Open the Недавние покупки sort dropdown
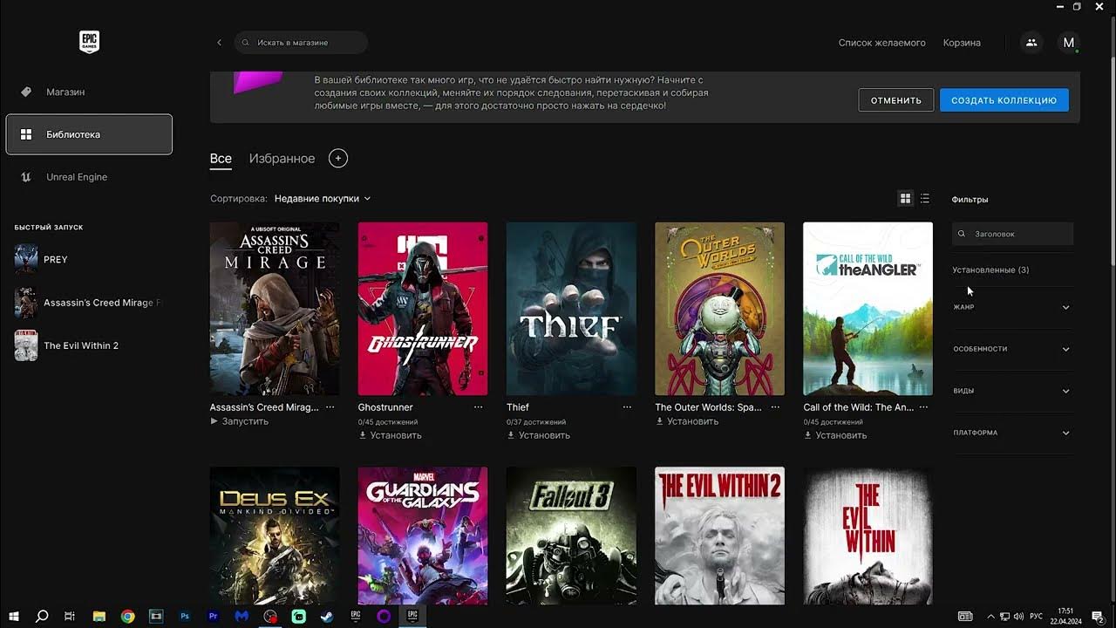 point(323,199)
